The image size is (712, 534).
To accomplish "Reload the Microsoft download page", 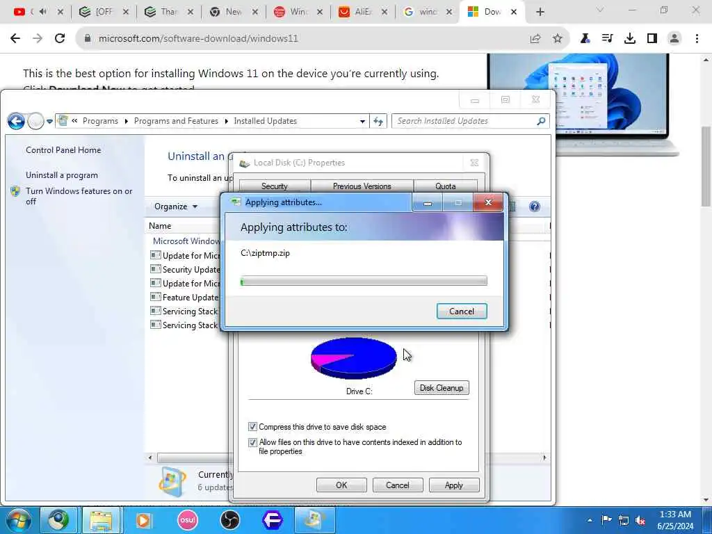I will click(x=60, y=38).
